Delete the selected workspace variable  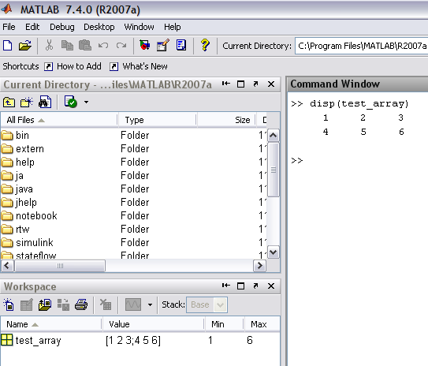(x=106, y=304)
